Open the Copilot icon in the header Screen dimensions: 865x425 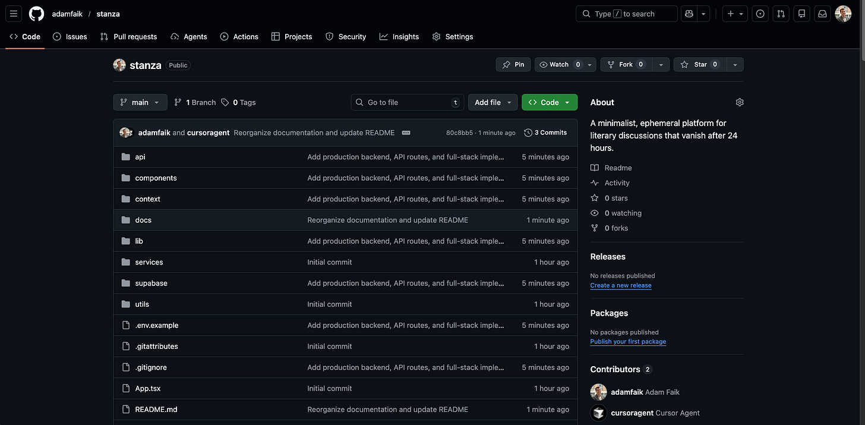point(689,13)
